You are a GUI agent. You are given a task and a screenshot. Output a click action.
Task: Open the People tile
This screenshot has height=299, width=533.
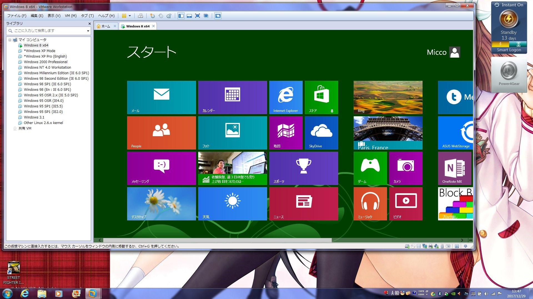point(162,133)
